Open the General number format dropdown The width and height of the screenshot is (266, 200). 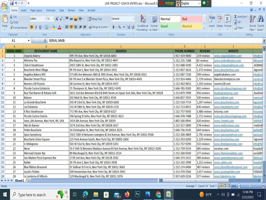click(134, 19)
